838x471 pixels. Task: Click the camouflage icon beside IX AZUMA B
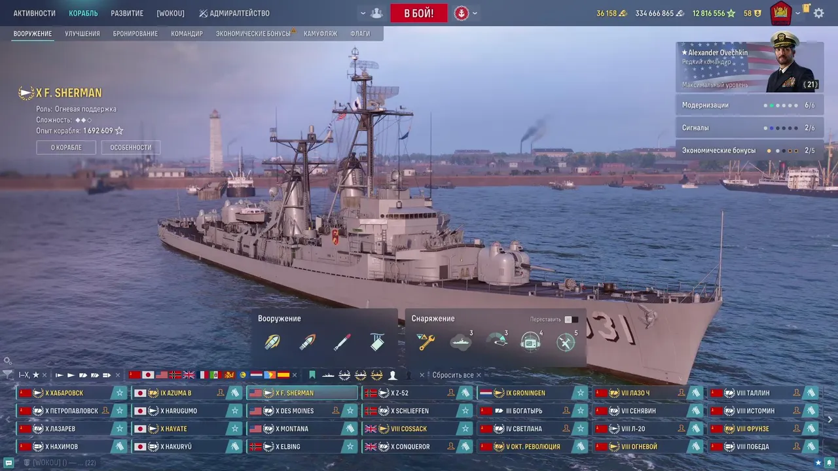pos(234,393)
